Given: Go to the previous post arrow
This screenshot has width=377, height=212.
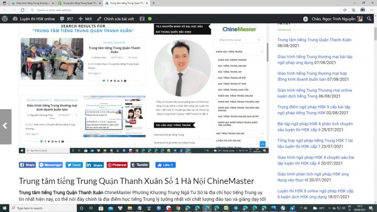Looking at the screenshot, I should [5, 127].
